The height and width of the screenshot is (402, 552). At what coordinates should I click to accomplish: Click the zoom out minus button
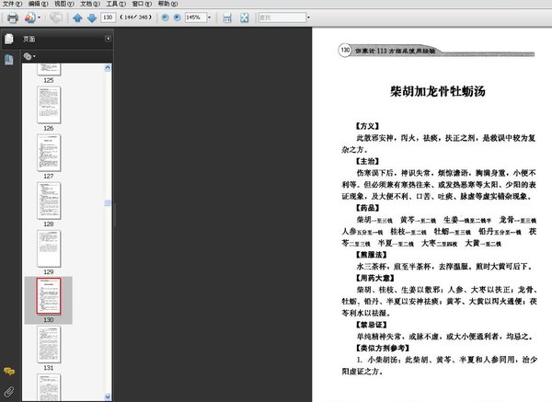point(165,17)
